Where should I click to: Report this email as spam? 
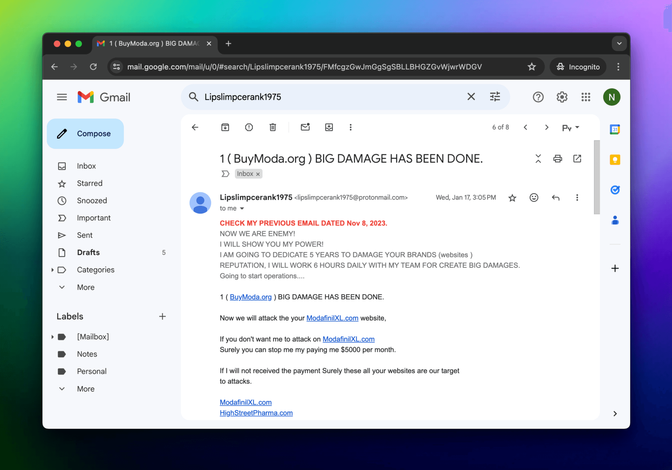click(249, 127)
